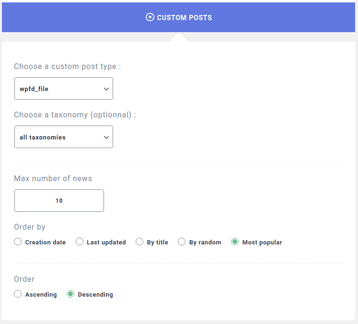Choose the Last updated radio option
This screenshot has width=358, height=324.
pos(80,242)
